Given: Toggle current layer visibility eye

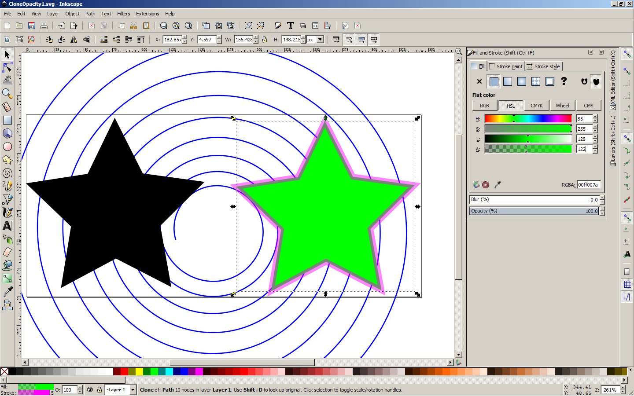Looking at the screenshot, I should 90,390.
